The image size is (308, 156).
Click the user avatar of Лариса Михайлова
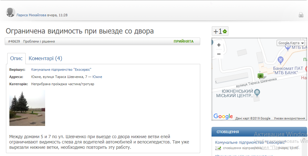(x=11, y=13)
